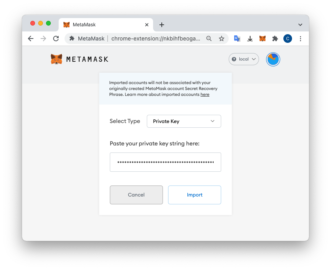331x270 pixels.
Task: Click the MetaMask extension icon in toolbar
Action: click(263, 39)
